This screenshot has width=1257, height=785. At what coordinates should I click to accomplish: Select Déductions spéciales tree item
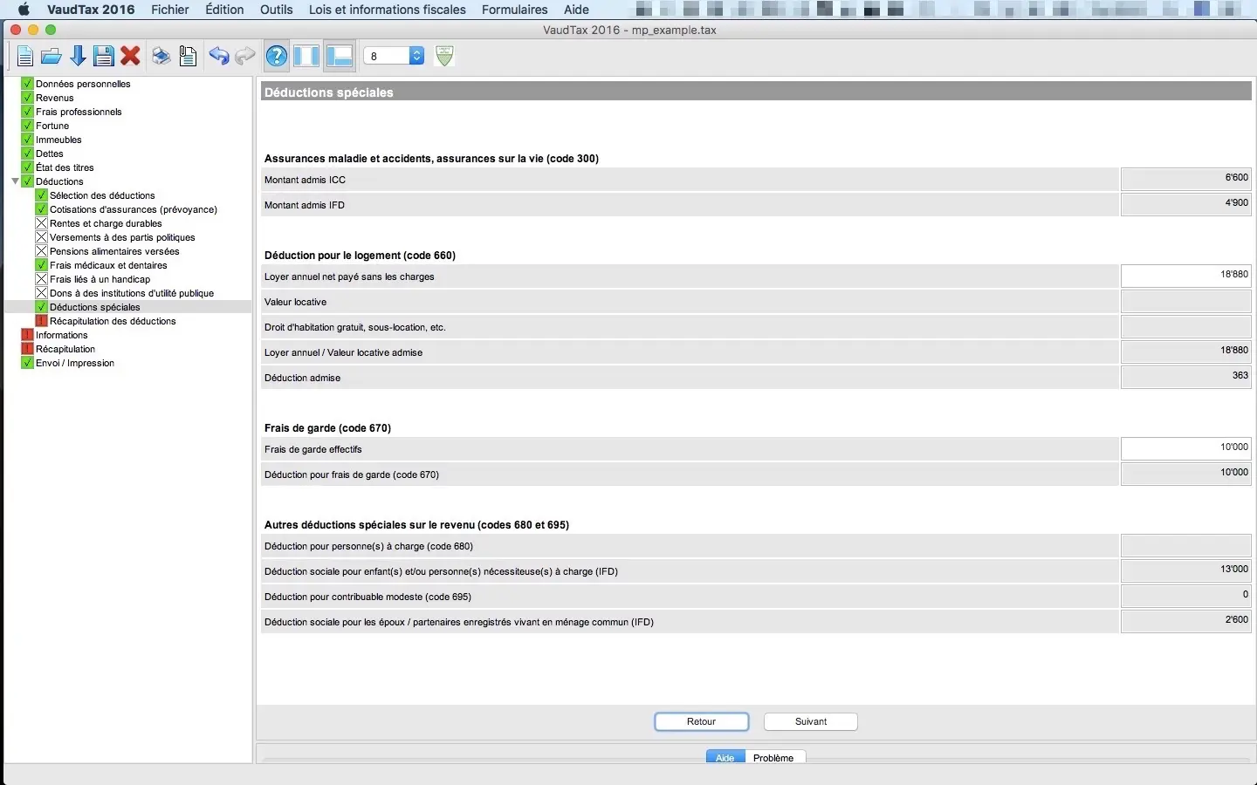[95, 307]
